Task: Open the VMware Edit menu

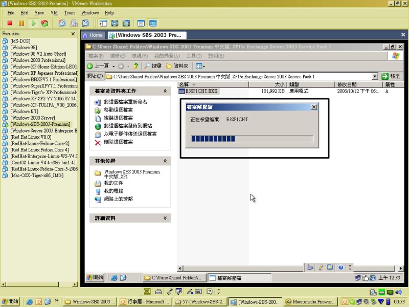Action: pyautogui.click(x=25, y=13)
